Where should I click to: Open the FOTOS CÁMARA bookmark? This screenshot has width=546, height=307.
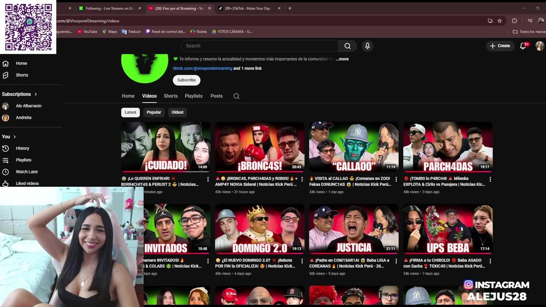pyautogui.click(x=232, y=32)
